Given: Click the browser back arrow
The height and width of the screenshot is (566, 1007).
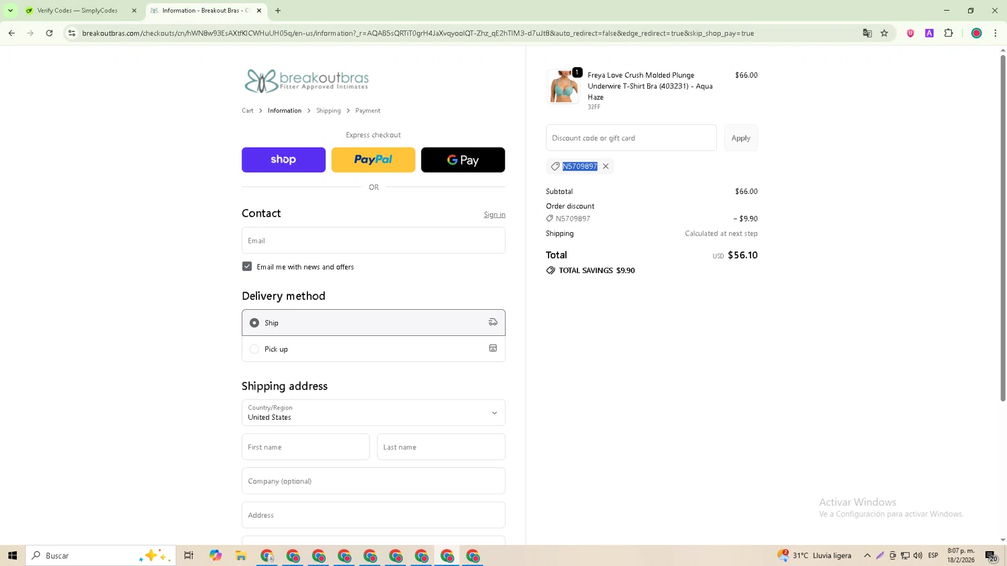Looking at the screenshot, I should (x=11, y=33).
